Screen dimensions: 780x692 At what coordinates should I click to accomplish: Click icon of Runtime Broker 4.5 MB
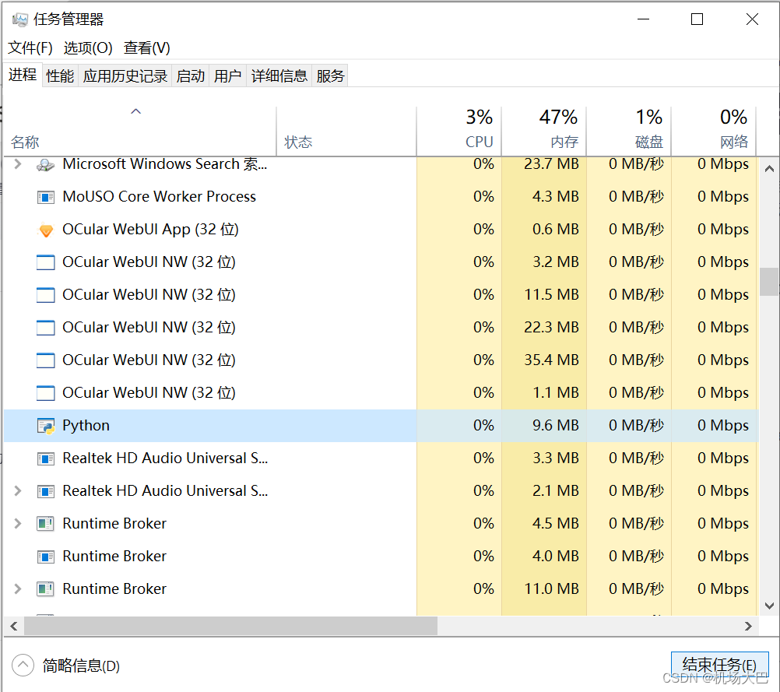click(46, 524)
